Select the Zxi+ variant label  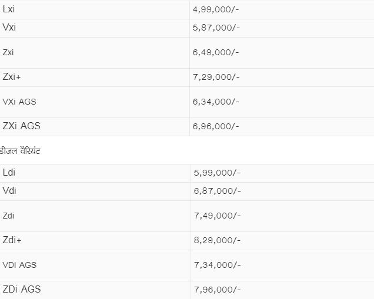(x=12, y=77)
